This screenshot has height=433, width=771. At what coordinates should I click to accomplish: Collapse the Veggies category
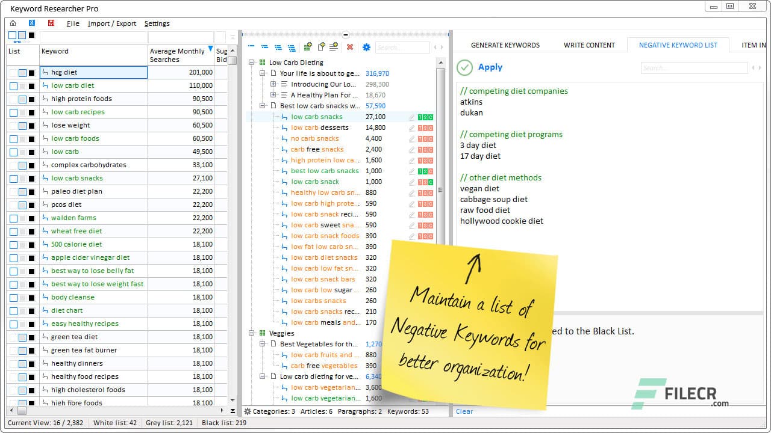coord(251,333)
